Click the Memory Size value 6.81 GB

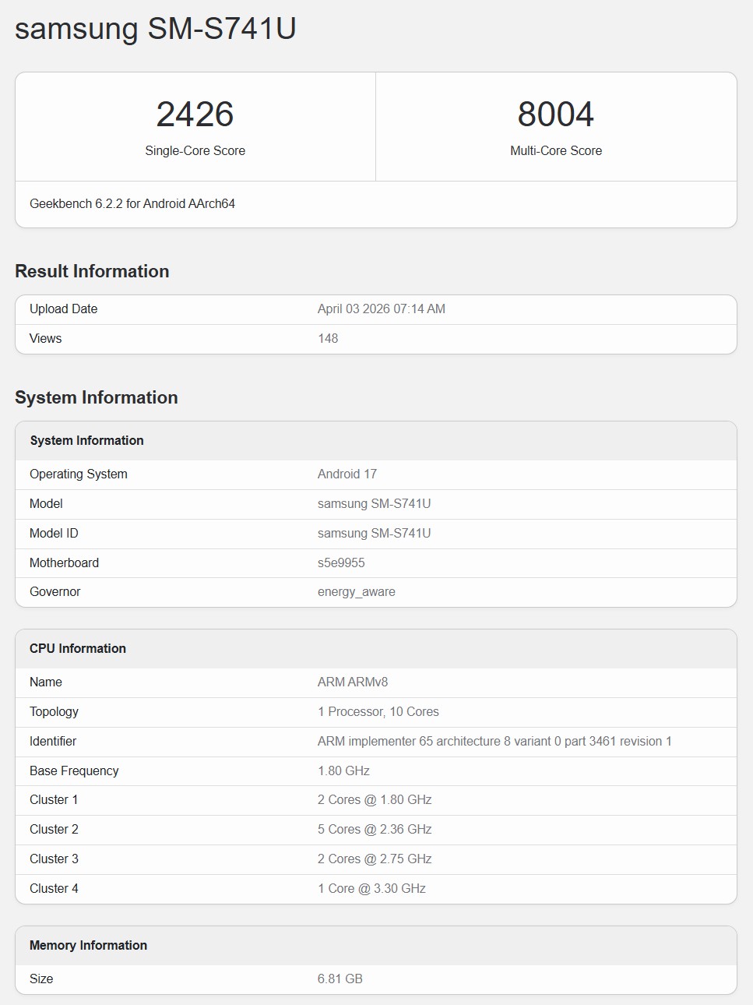(340, 979)
